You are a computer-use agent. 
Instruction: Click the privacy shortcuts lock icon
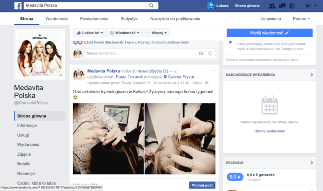coord(308,6)
